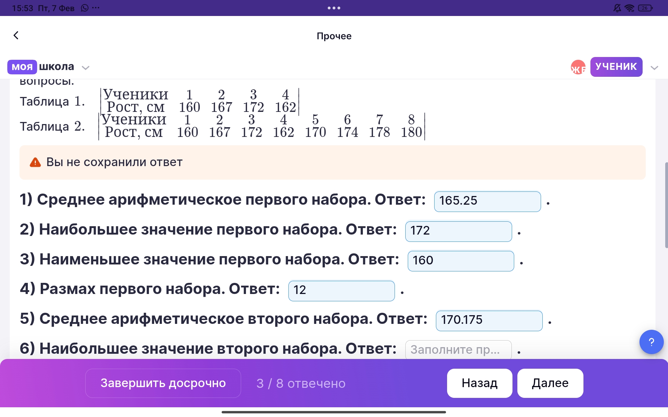Focus the mean of first set field 165.25
This screenshot has width=668, height=417.
pyautogui.click(x=487, y=201)
